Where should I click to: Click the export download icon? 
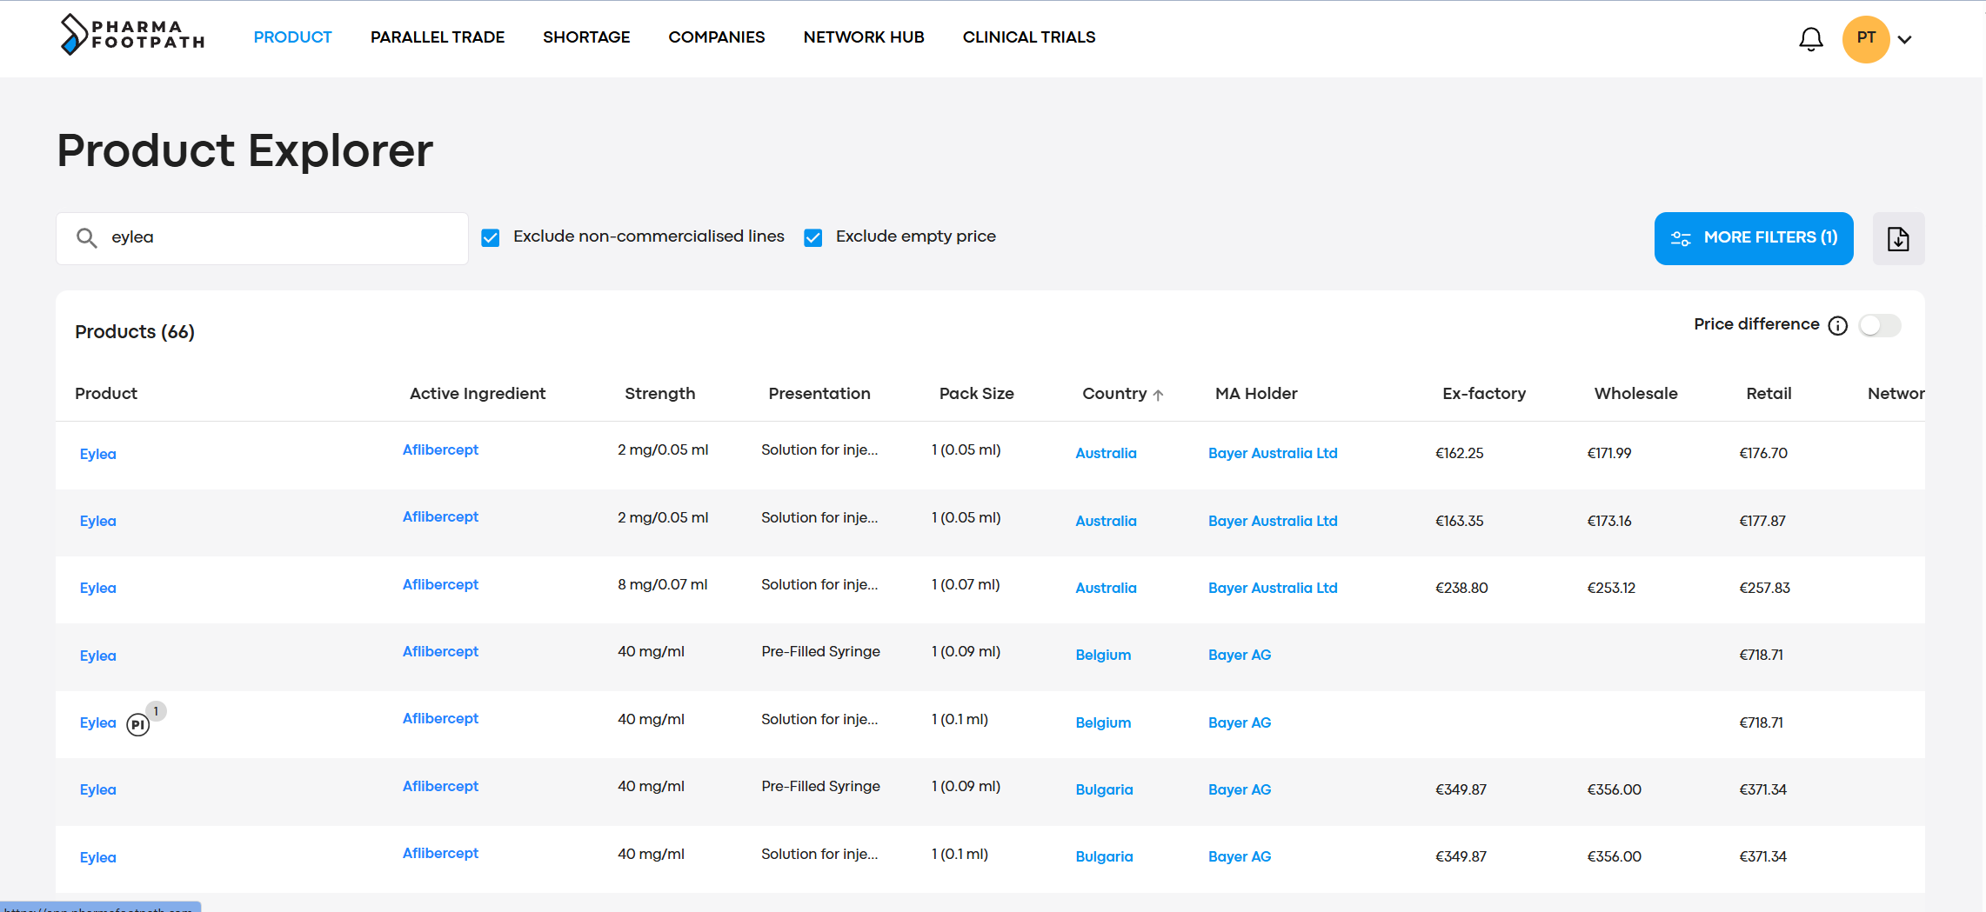1898,238
